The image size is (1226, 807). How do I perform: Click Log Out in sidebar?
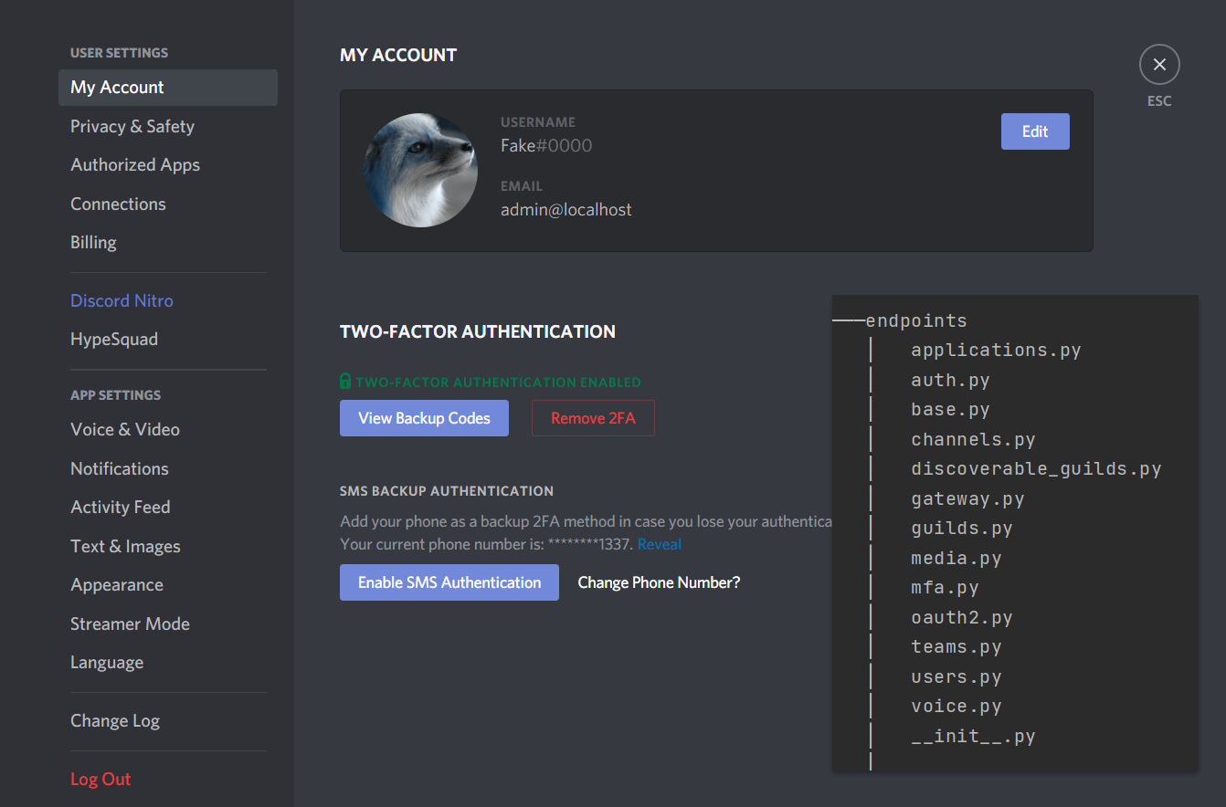100,780
